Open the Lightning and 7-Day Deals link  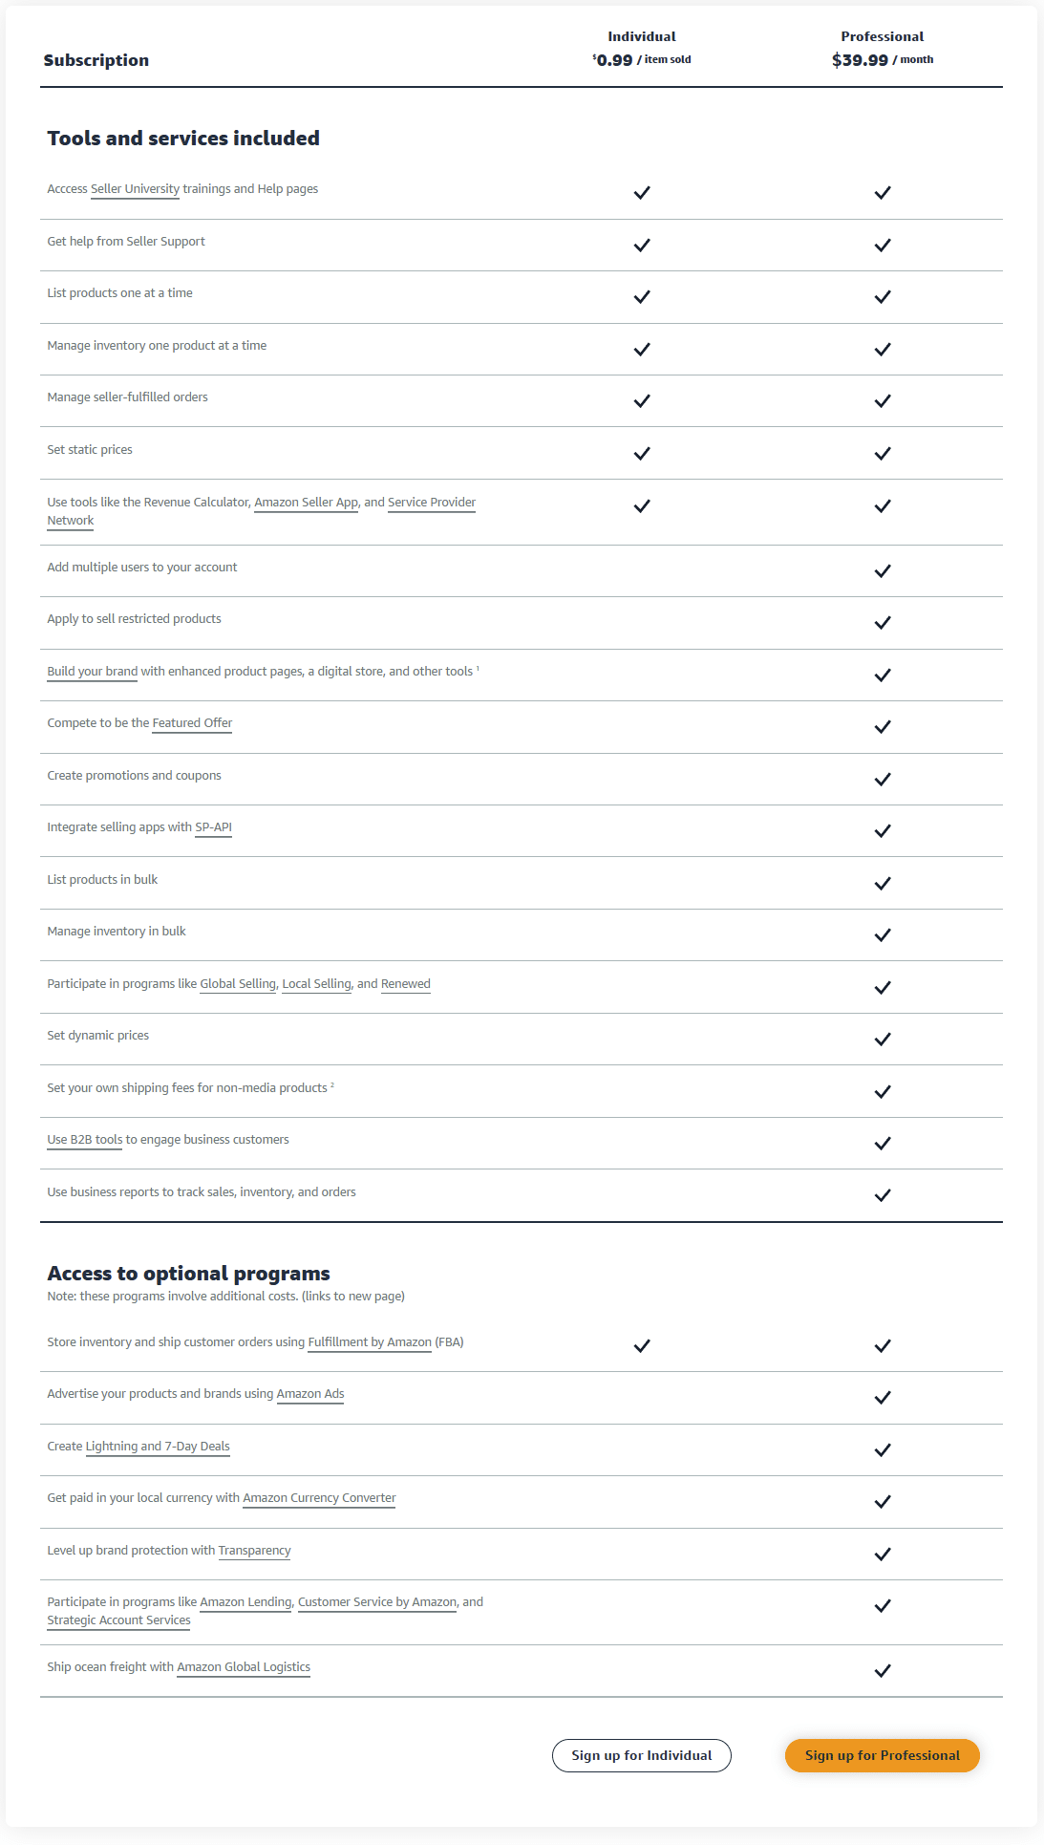point(158,1446)
